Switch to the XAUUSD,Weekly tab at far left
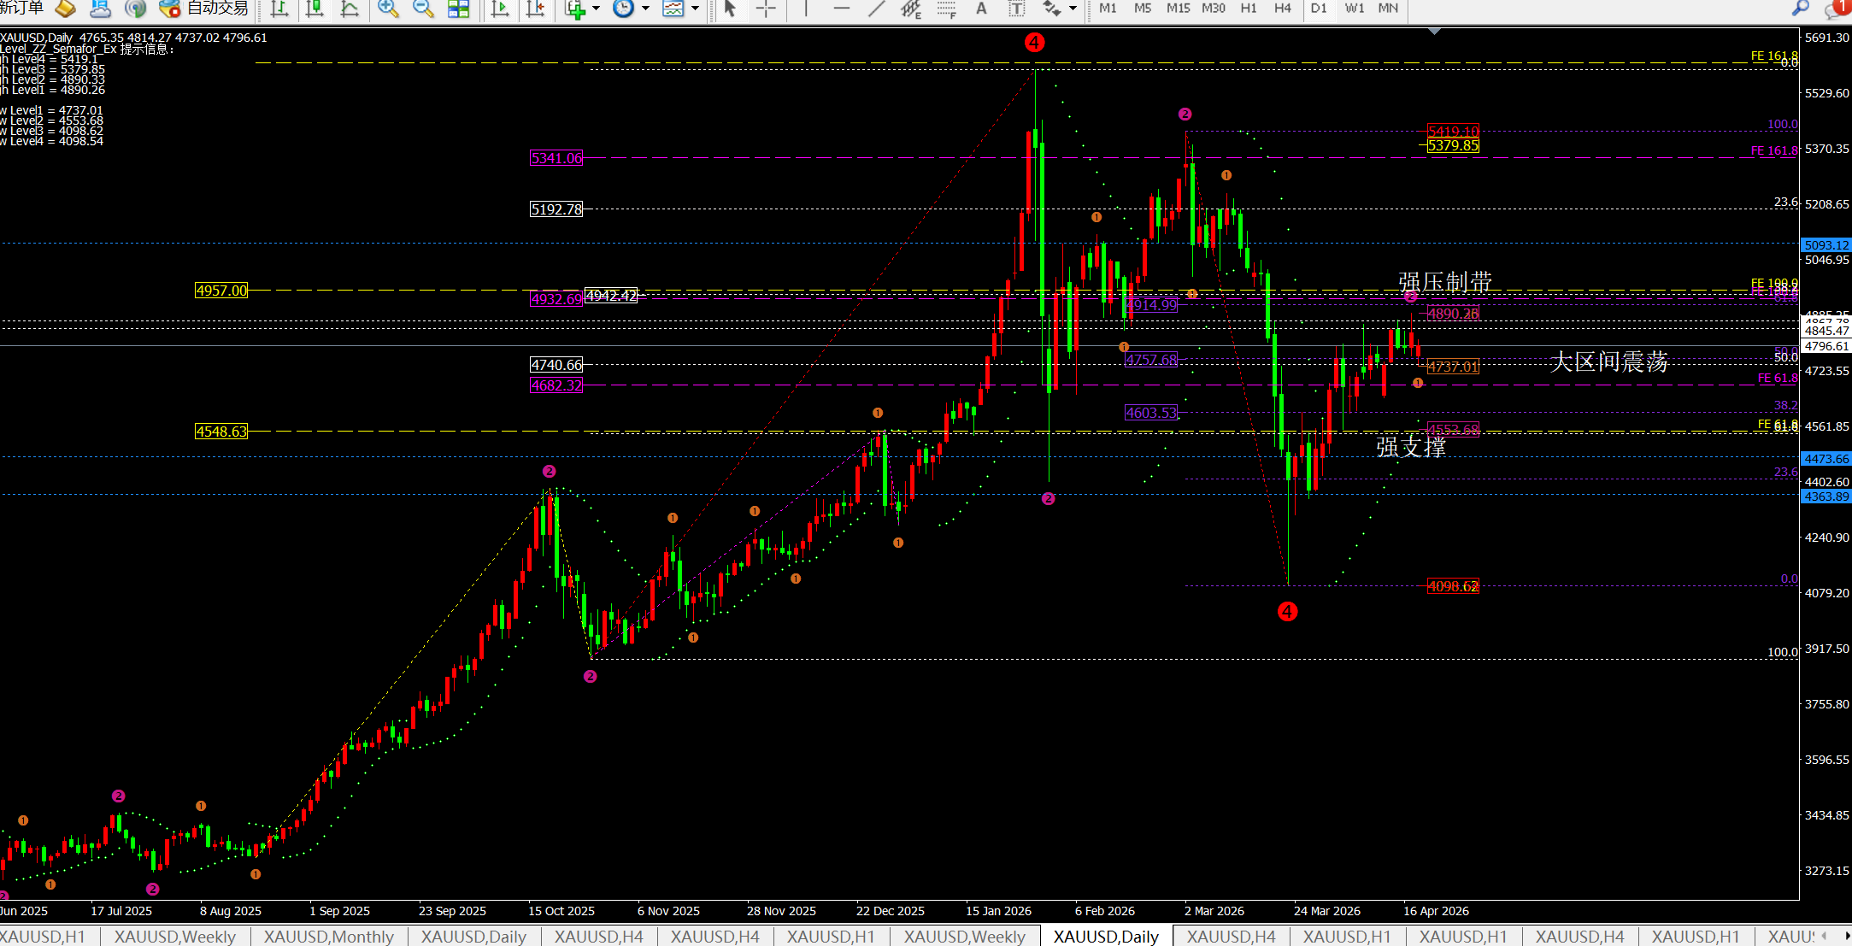This screenshot has width=1852, height=946. pyautogui.click(x=174, y=937)
